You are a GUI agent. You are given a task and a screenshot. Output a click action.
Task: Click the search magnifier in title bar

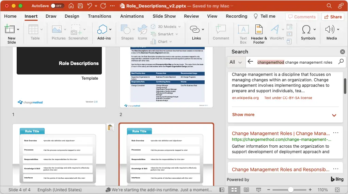329,6
